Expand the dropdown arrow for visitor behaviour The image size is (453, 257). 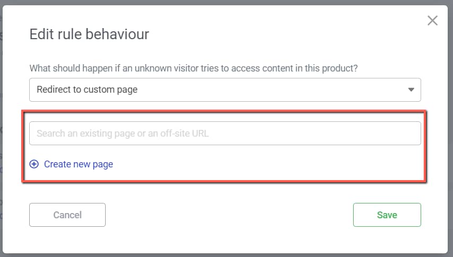[411, 90]
